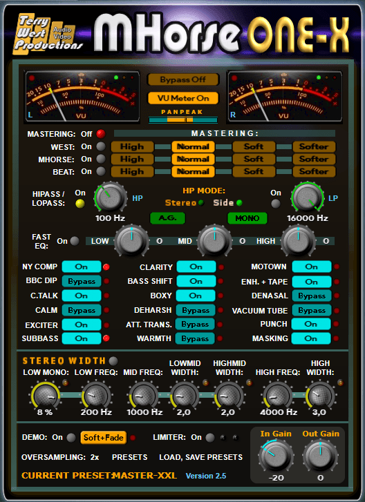Screen dimensions: 365x502
Task: Click the yellow HIPASS On LED
Action: (80, 204)
